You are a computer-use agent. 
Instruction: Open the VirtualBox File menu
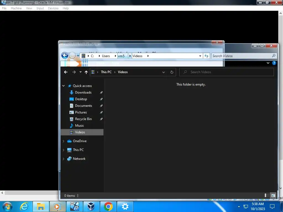click(4, 8)
